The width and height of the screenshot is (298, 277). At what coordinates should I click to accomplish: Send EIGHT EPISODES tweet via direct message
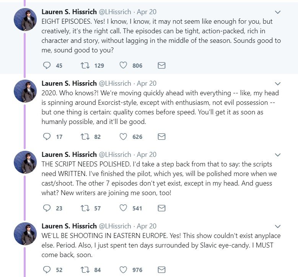point(161,65)
